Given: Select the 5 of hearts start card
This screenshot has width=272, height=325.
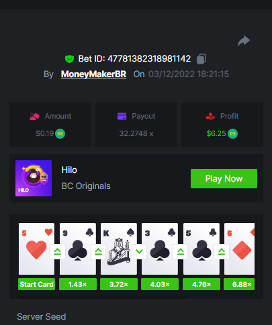Looking at the screenshot, I should (x=36, y=249).
